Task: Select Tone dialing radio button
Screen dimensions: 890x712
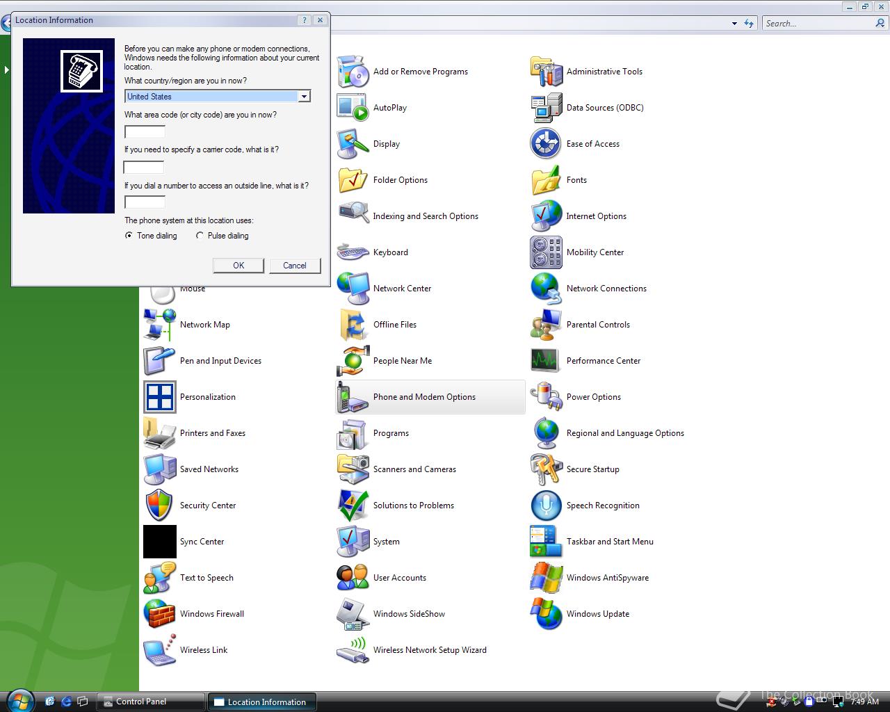Action: click(x=129, y=236)
